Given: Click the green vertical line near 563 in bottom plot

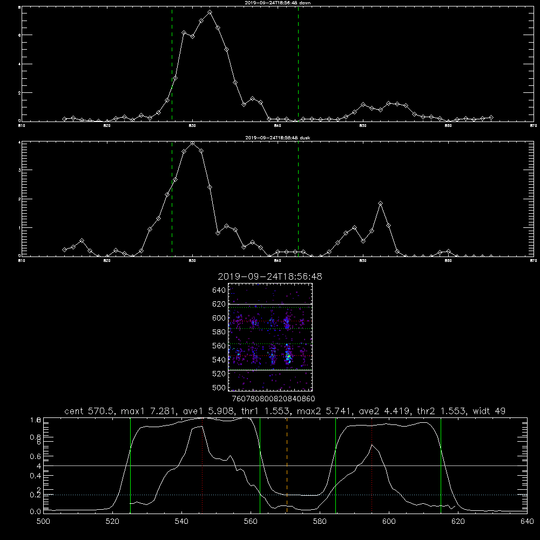Looking at the screenshot, I should tap(260, 465).
